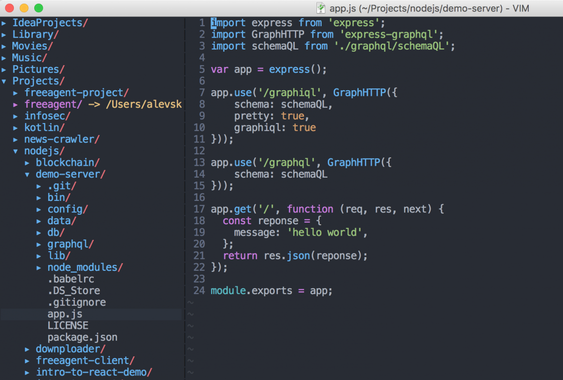
Task: Click the green maximize window button
Action: [39, 8]
